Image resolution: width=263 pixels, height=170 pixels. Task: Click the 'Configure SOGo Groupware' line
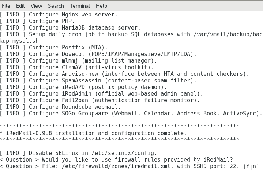(x=145, y=114)
